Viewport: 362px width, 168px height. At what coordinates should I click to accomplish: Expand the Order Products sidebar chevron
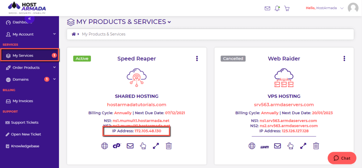click(55, 67)
